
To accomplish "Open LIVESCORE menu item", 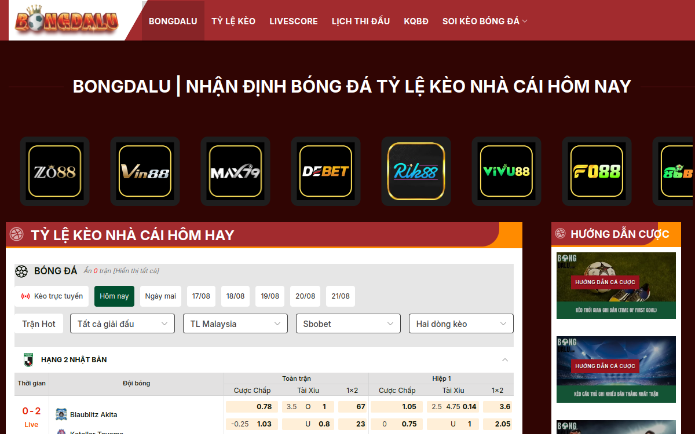I will coord(294,21).
